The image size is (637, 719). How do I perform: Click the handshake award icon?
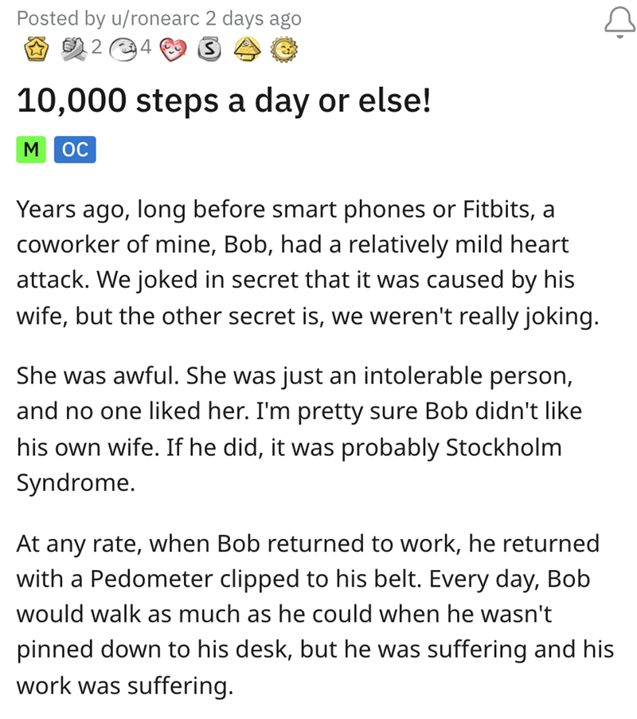click(76, 49)
